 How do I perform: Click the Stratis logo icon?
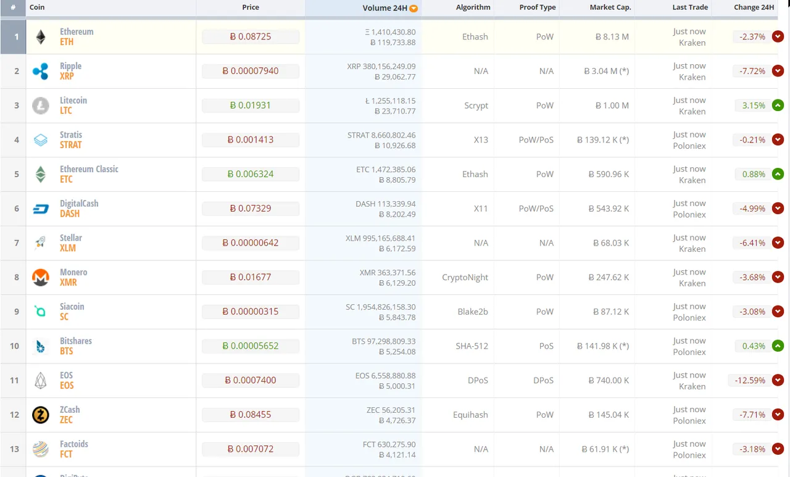pyautogui.click(x=41, y=140)
